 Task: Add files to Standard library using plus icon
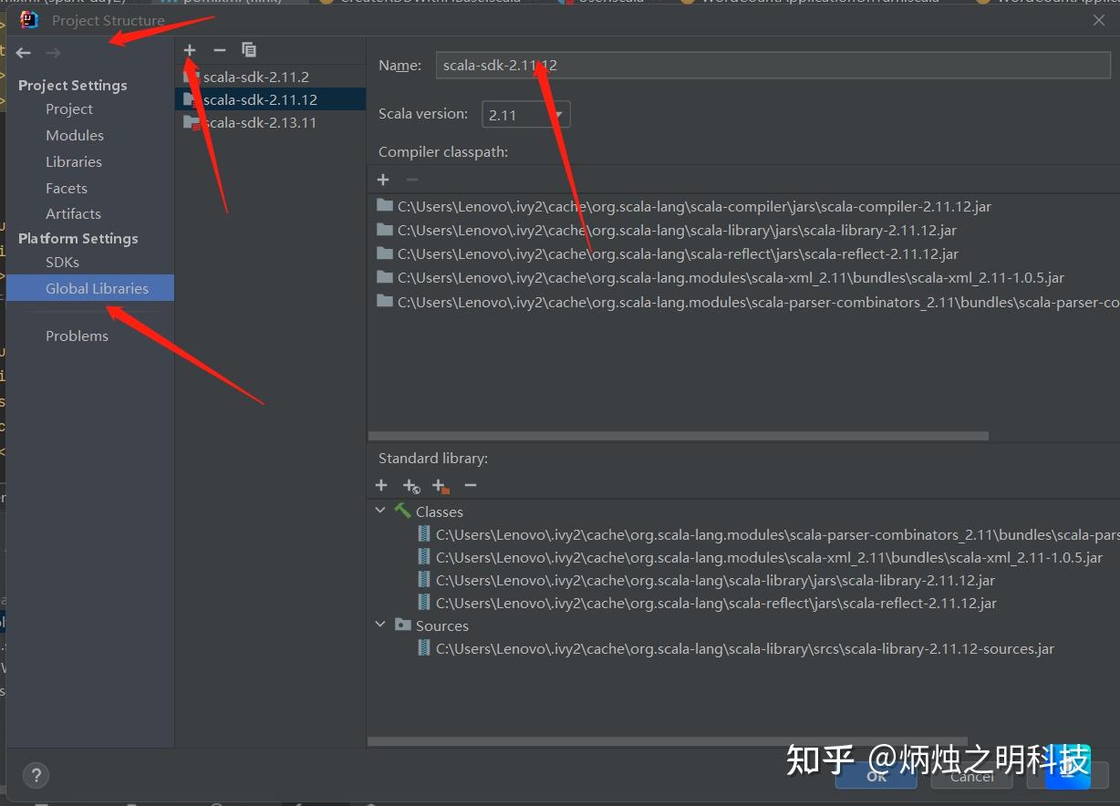[x=381, y=485]
